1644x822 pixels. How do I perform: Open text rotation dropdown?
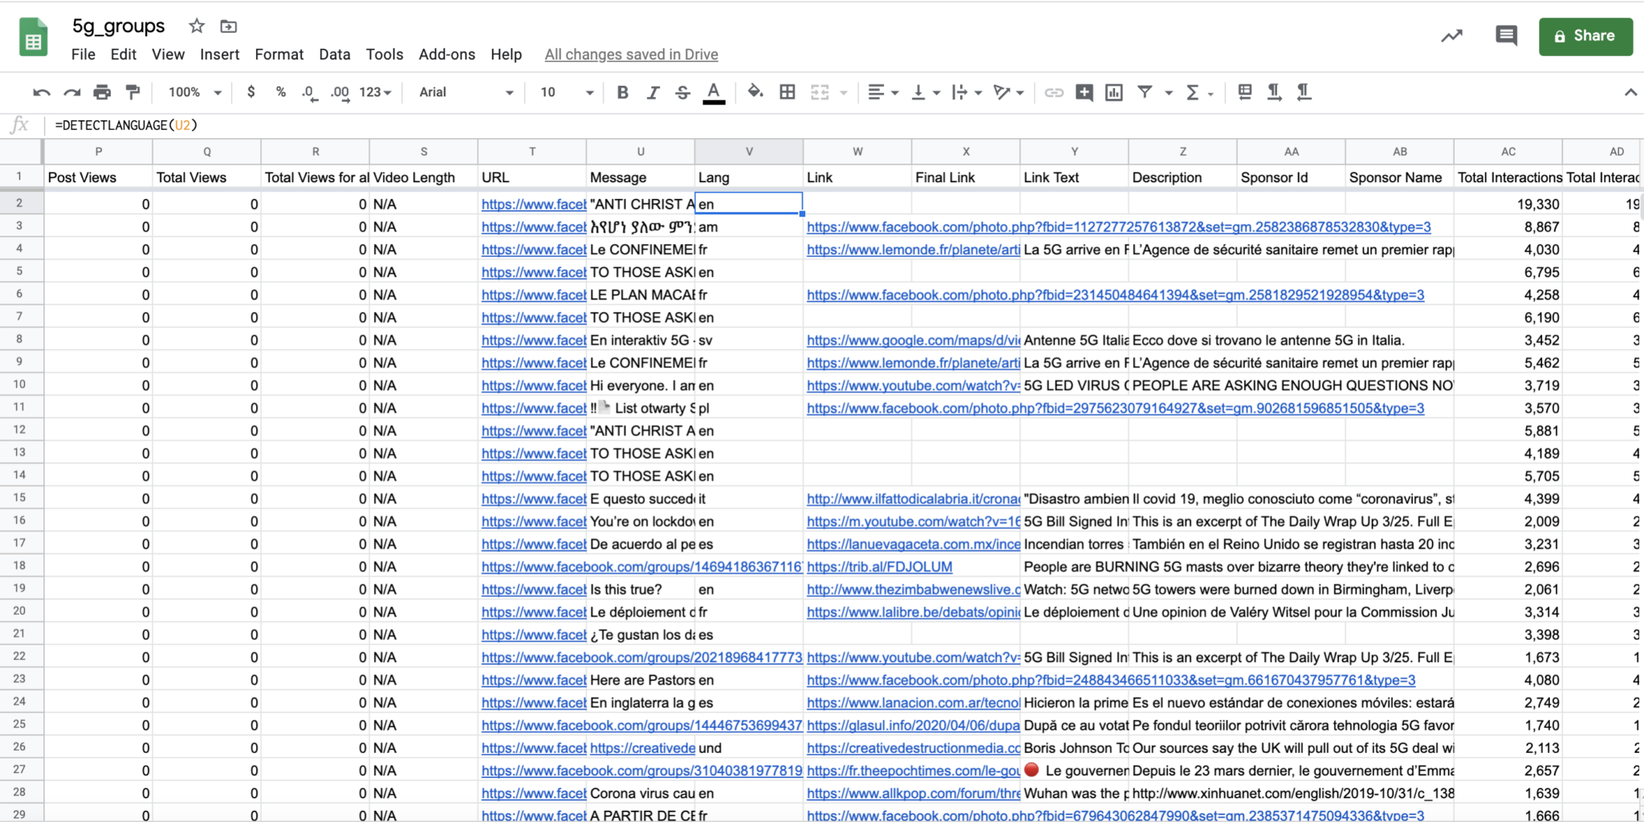click(x=1008, y=92)
